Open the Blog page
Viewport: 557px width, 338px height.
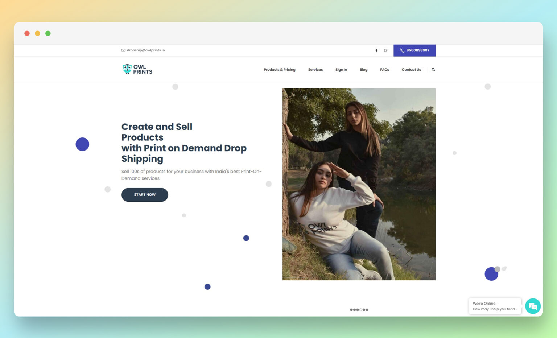[x=363, y=70]
